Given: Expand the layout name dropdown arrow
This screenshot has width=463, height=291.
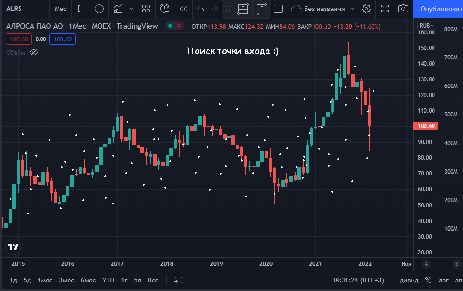Looking at the screenshot, I should click(352, 9).
